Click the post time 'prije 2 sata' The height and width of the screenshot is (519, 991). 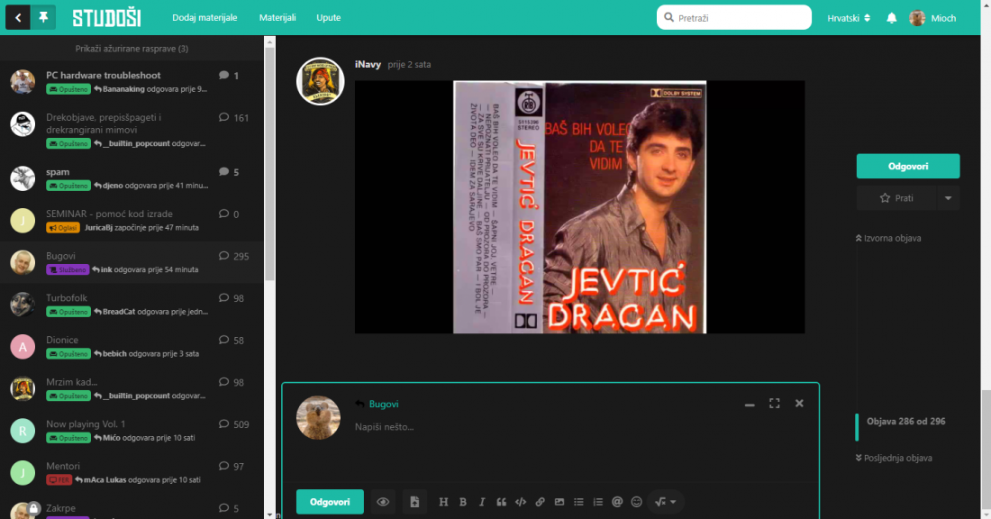pyautogui.click(x=410, y=65)
